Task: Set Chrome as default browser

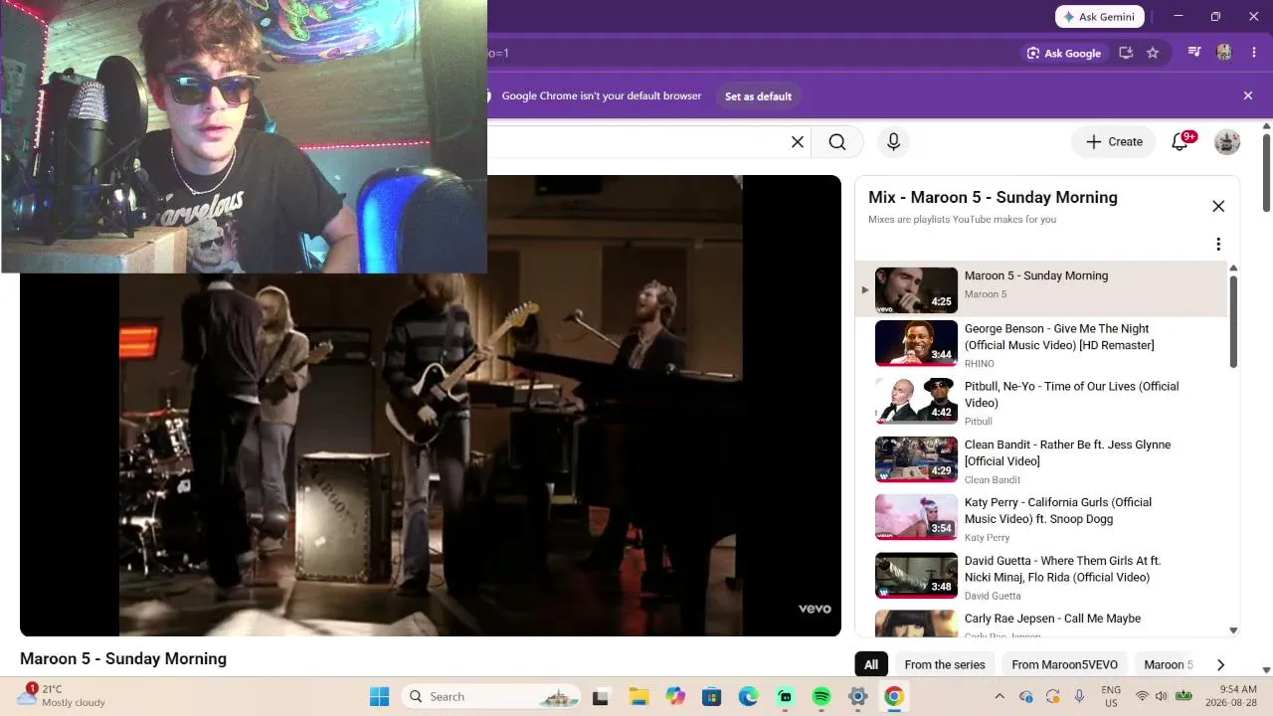Action: click(758, 96)
